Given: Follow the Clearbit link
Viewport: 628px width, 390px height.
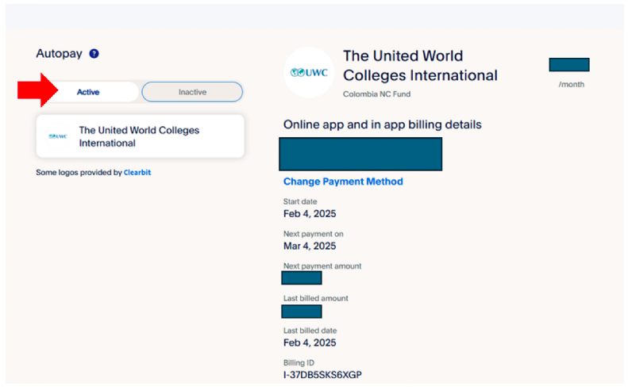Looking at the screenshot, I should click(x=137, y=172).
